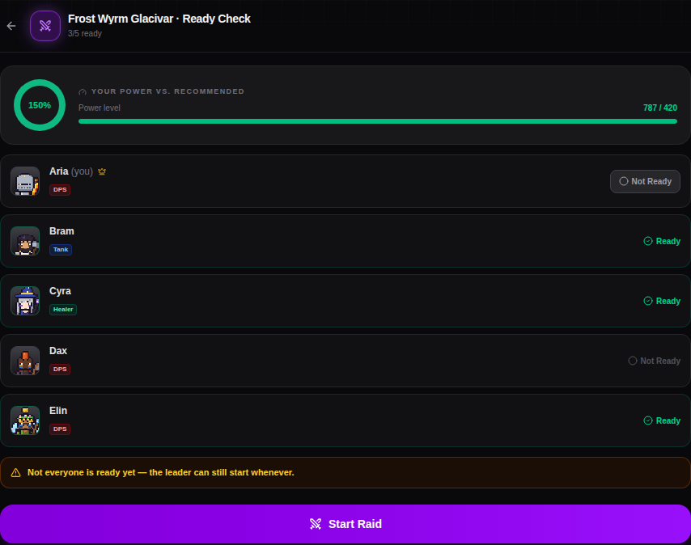Screen dimensions: 691x545
Task: Click the Healer role tag under Cyra
Action: 63,310
